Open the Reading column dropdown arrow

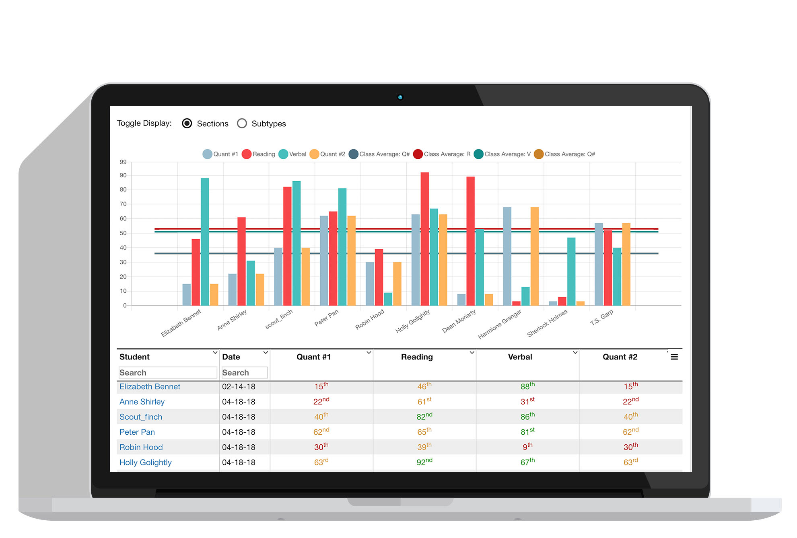coord(472,353)
